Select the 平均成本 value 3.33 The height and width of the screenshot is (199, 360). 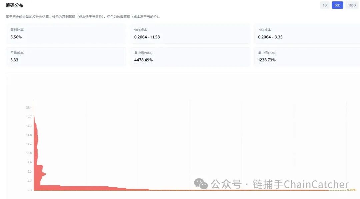point(14,60)
